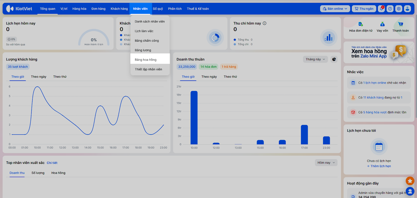Click the Thu ngân button

[364, 9]
